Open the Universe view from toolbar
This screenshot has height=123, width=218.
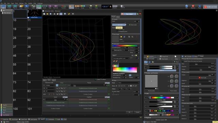27,6
